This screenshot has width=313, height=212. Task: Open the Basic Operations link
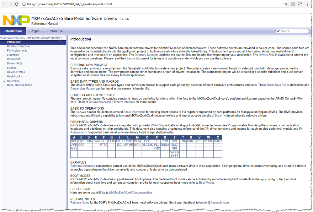[x=134, y=112]
